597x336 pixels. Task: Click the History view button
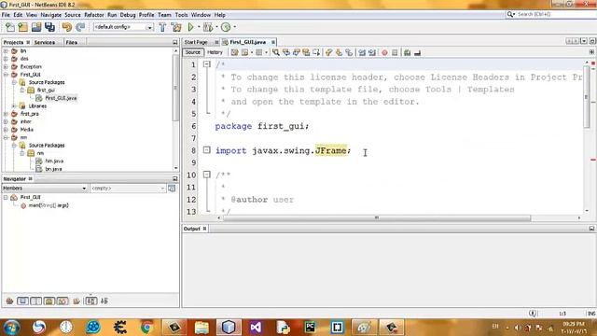[x=215, y=52]
